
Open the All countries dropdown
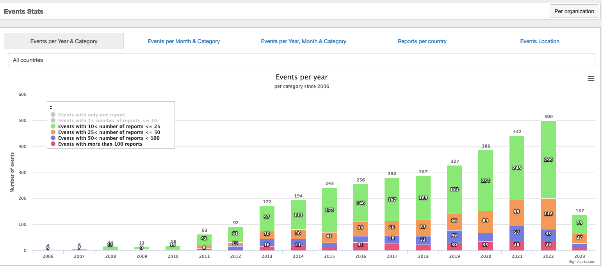301,60
